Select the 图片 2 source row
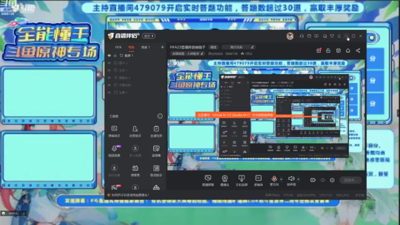The height and width of the screenshot is (225, 400). (135, 63)
